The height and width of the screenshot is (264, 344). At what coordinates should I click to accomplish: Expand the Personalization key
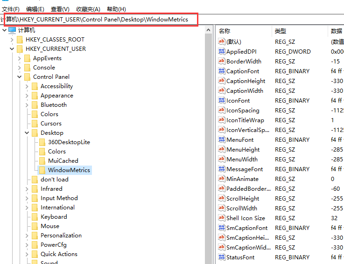tap(27, 236)
